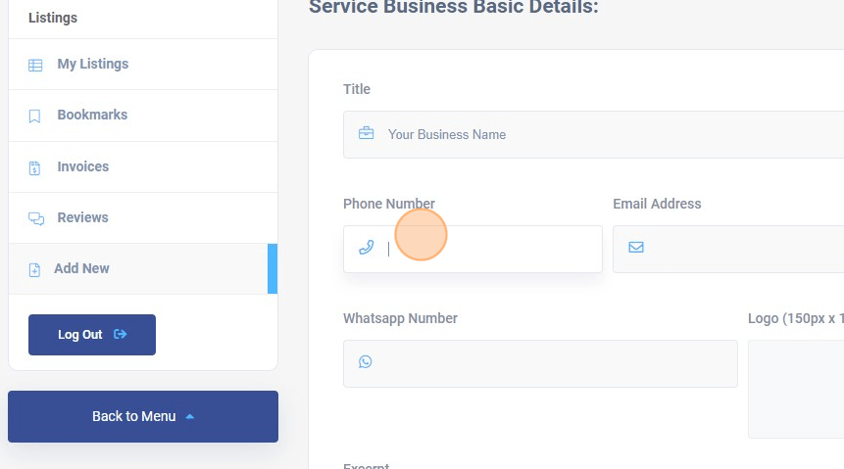Click the phone handset icon
Viewport: 844px width, 469px height.
[x=366, y=248]
